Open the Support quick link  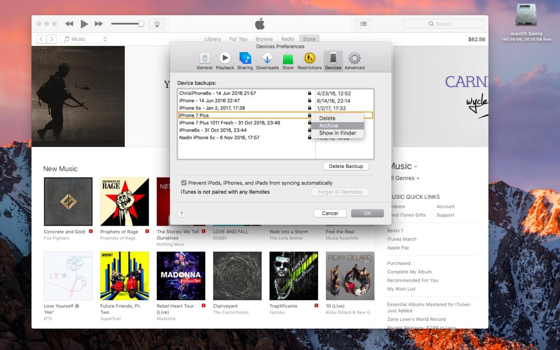tap(445, 215)
